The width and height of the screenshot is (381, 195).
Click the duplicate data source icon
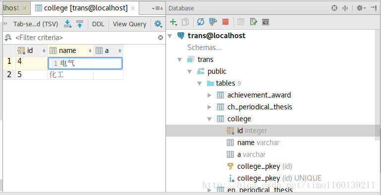click(185, 22)
